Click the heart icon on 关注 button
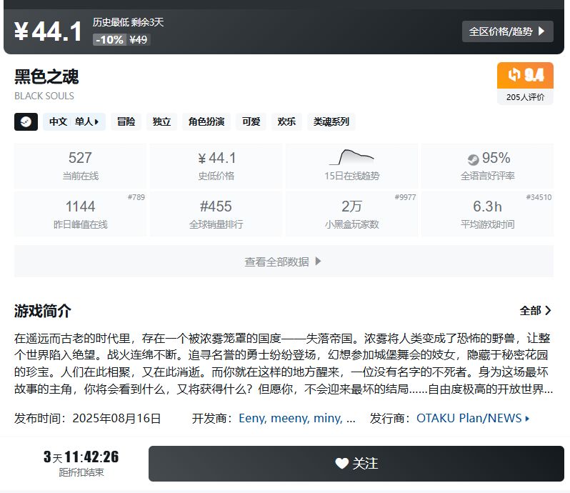Image resolution: width=570 pixels, height=493 pixels. click(341, 464)
